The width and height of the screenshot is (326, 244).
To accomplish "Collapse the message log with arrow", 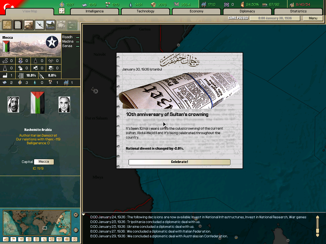I will tap(84, 215).
